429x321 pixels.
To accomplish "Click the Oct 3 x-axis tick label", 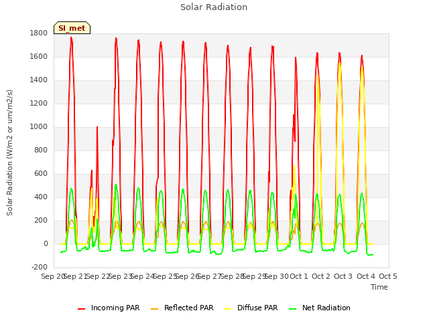I will click(x=343, y=276).
